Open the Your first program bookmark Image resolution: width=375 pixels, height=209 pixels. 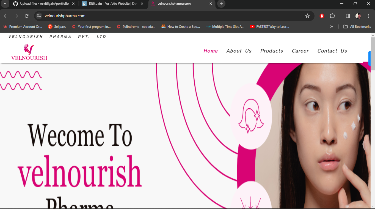(x=91, y=27)
